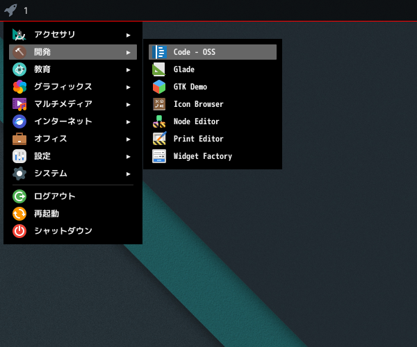Viewport: 417px width, 347px height.
Task: Click the 設定 sliders icon
Action: pos(19,156)
